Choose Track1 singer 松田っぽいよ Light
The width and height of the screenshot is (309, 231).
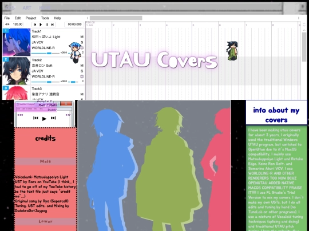(x=46, y=37)
